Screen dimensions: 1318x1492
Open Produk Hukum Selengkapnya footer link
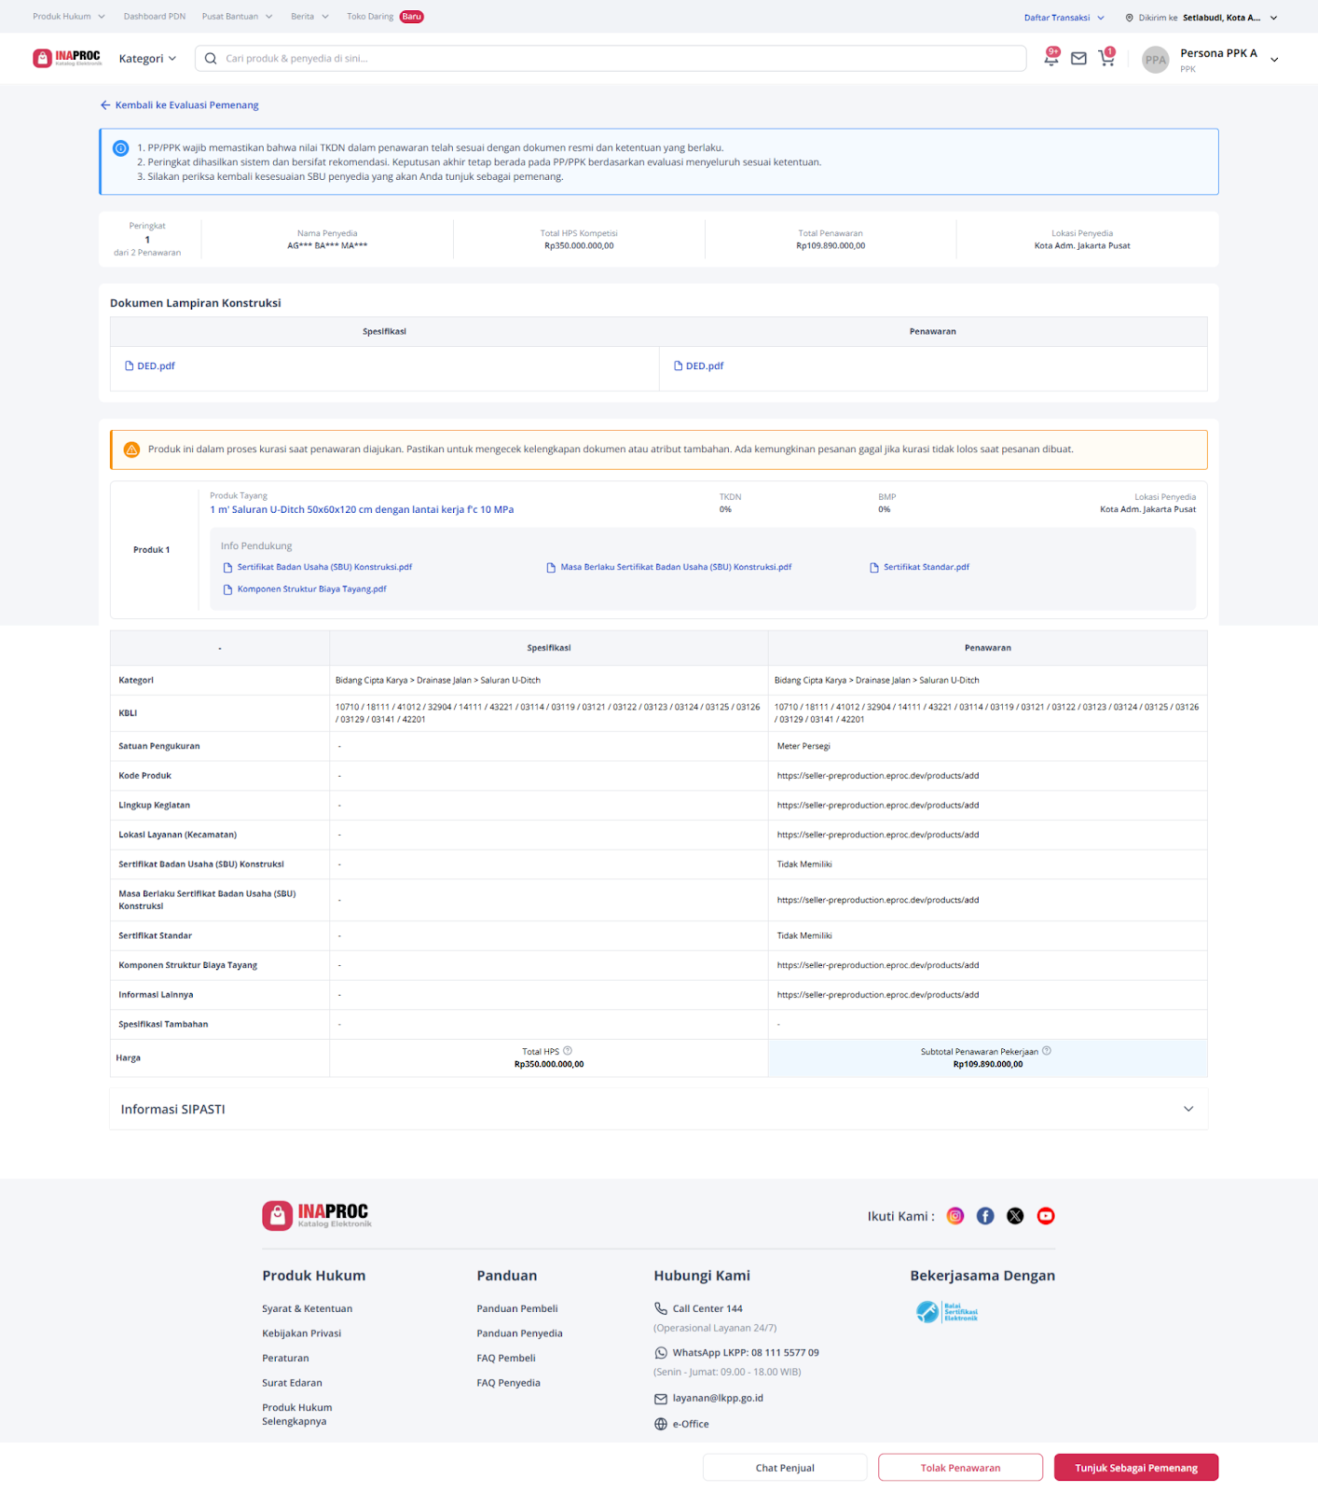tap(297, 1415)
